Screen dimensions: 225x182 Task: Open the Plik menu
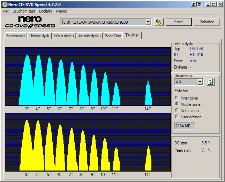coord(6,11)
